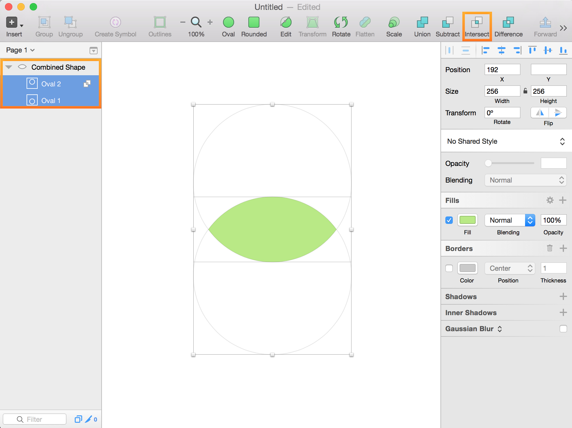Insert an Oval shape

(229, 23)
